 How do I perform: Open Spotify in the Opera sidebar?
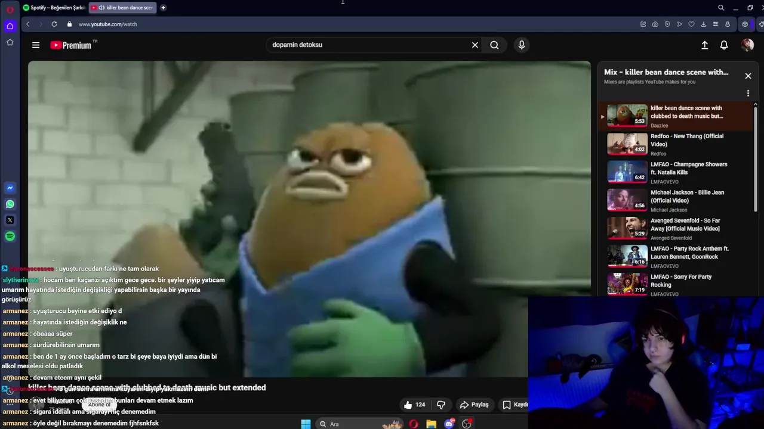[10, 237]
